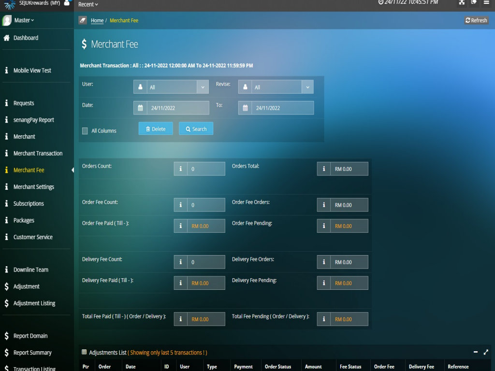Click the calendar icon for the Date field
The image size is (495, 371).
tap(141, 108)
